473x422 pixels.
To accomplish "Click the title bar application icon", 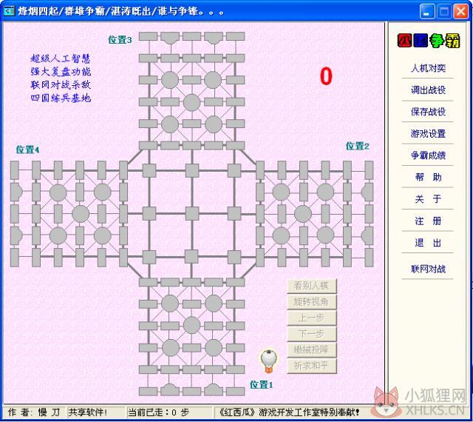I will point(9,11).
